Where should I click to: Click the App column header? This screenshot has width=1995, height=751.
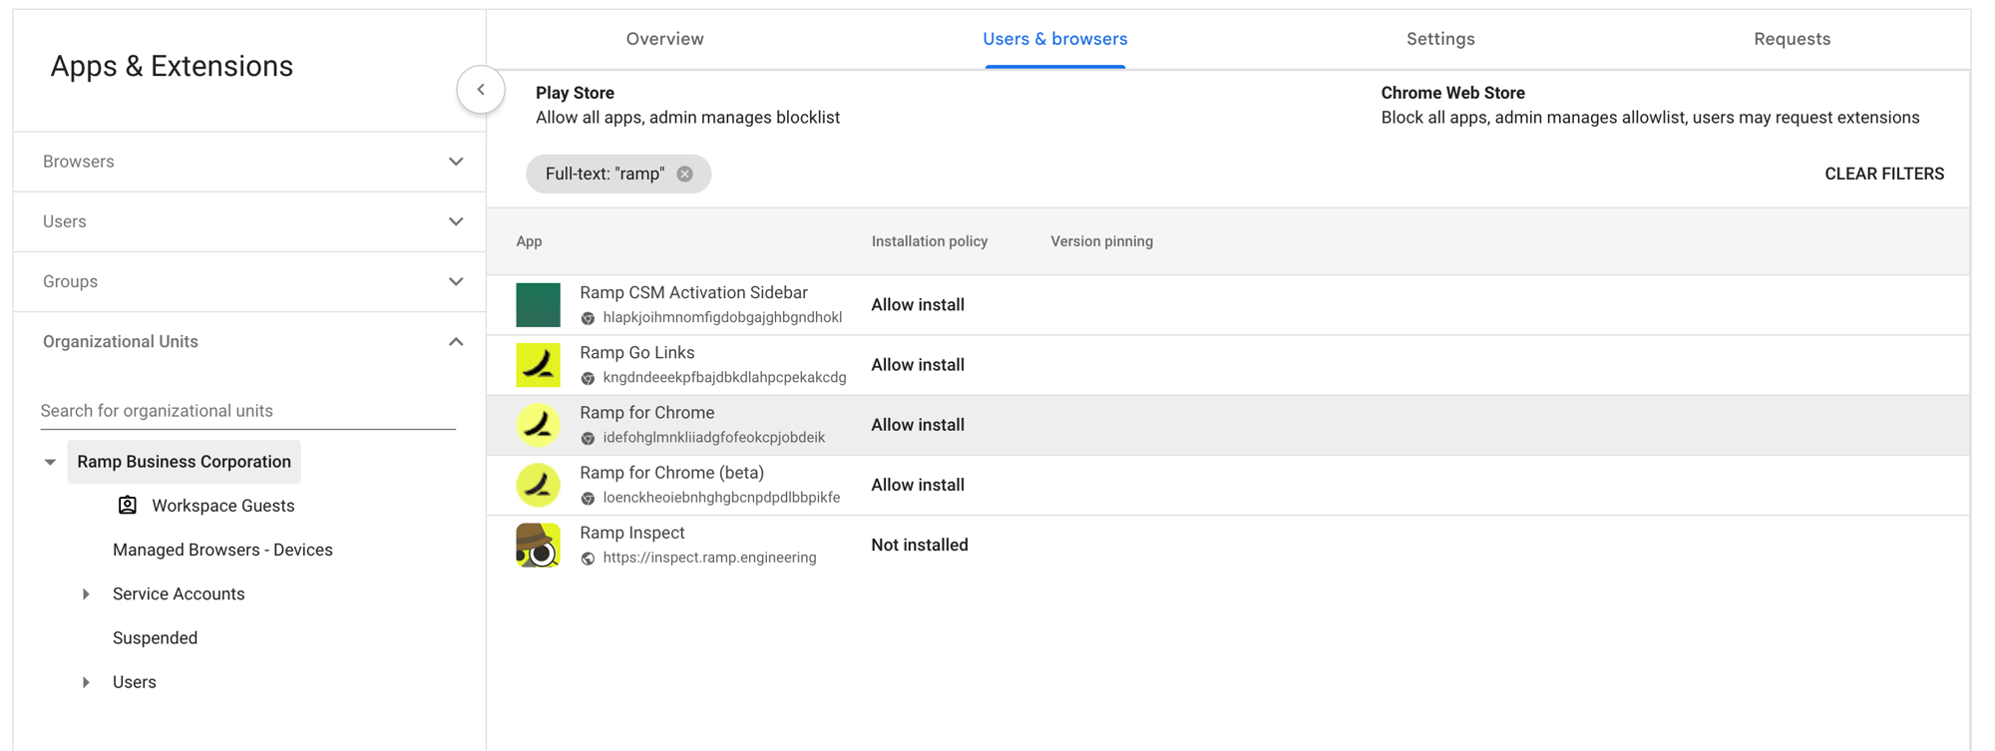click(x=529, y=241)
